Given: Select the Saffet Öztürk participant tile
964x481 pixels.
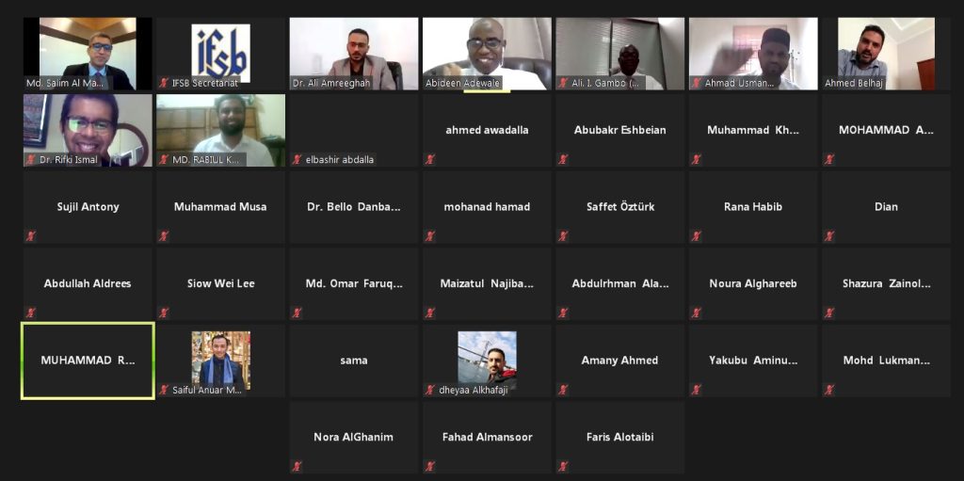Looking at the screenshot, I should (x=619, y=207).
